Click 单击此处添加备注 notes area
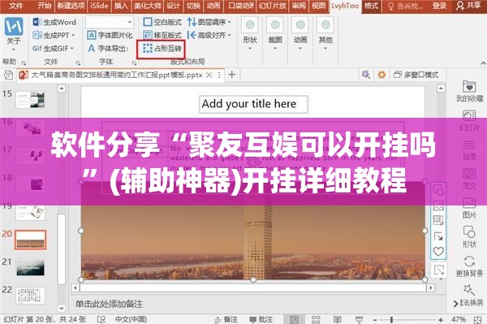The height and width of the screenshot is (324, 487). click(109, 304)
